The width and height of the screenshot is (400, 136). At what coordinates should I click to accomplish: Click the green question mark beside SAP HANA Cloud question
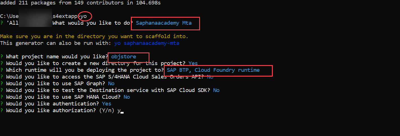pyautogui.click(x=2, y=97)
